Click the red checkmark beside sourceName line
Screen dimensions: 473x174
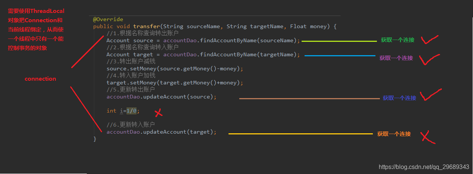pyautogui.click(x=429, y=40)
